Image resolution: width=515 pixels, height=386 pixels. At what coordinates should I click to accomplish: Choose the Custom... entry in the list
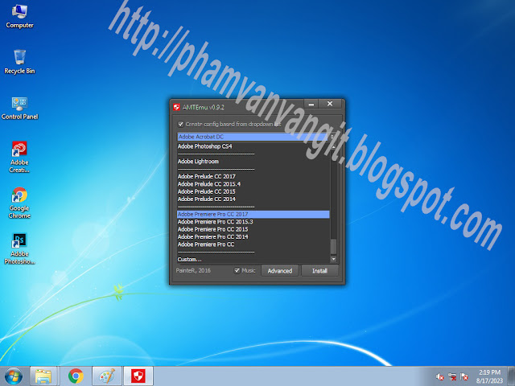tap(253, 259)
